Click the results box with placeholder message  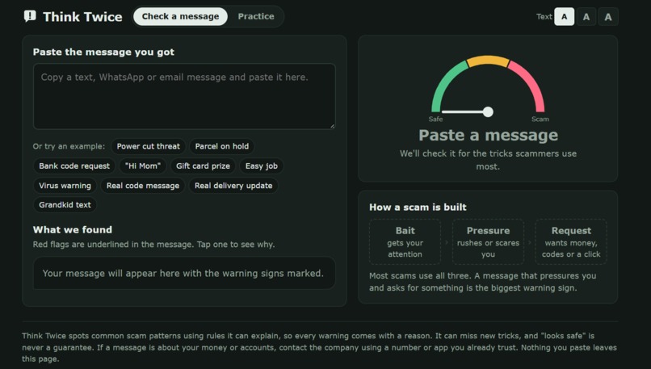click(184, 273)
